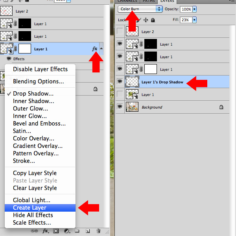The height and width of the screenshot is (236, 236).
Task: Choose Satin from the menu
Action: coord(40,131)
